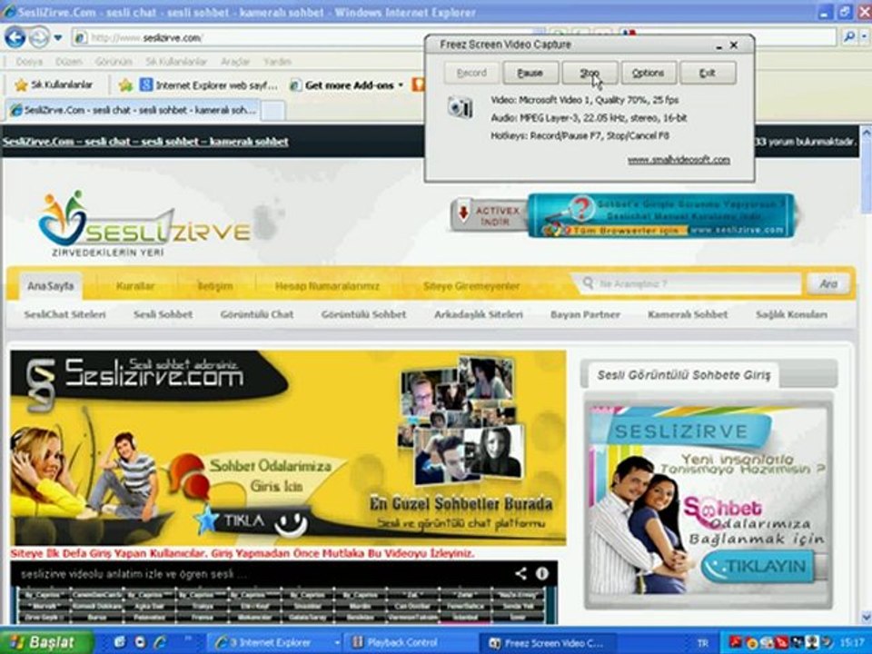This screenshot has height=654, width=872.
Task: Click the Internet Explorer quick launch icon
Action: 160,642
